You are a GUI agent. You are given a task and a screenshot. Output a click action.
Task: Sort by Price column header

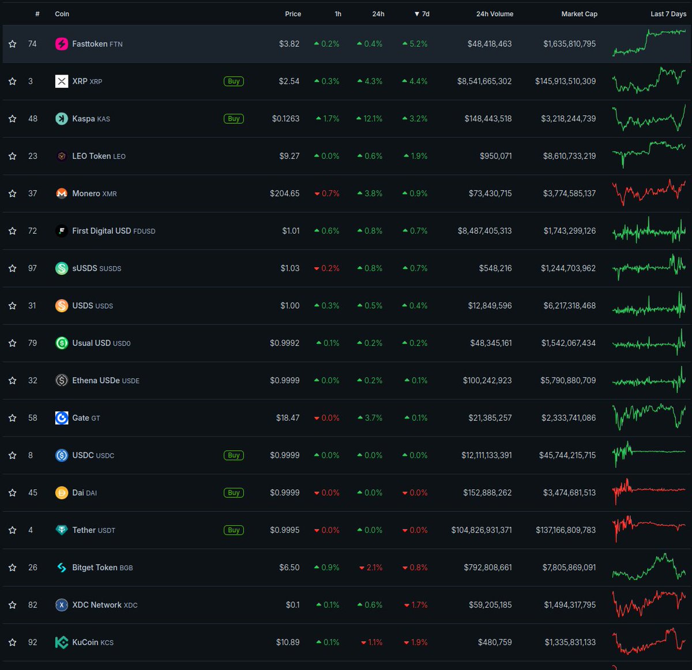[x=293, y=14]
